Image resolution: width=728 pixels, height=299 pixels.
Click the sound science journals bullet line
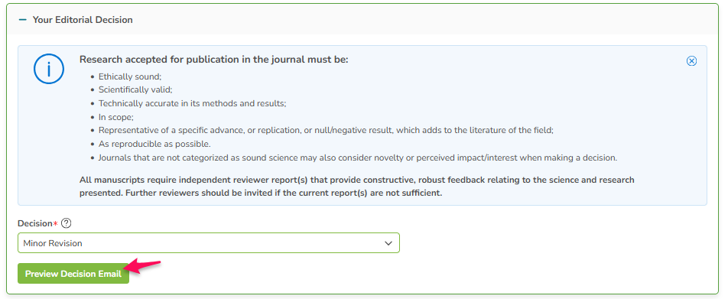click(358, 158)
